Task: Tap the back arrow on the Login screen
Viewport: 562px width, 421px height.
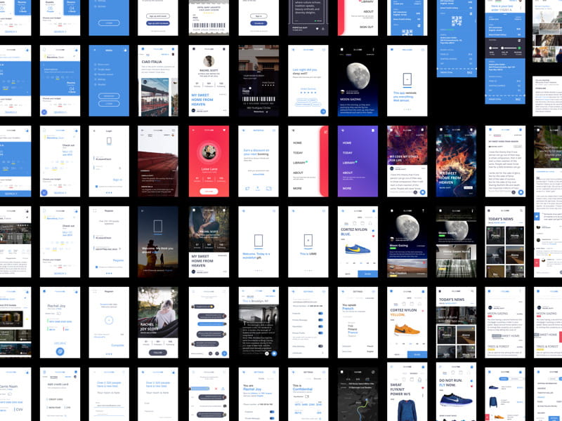Action: [94, 131]
